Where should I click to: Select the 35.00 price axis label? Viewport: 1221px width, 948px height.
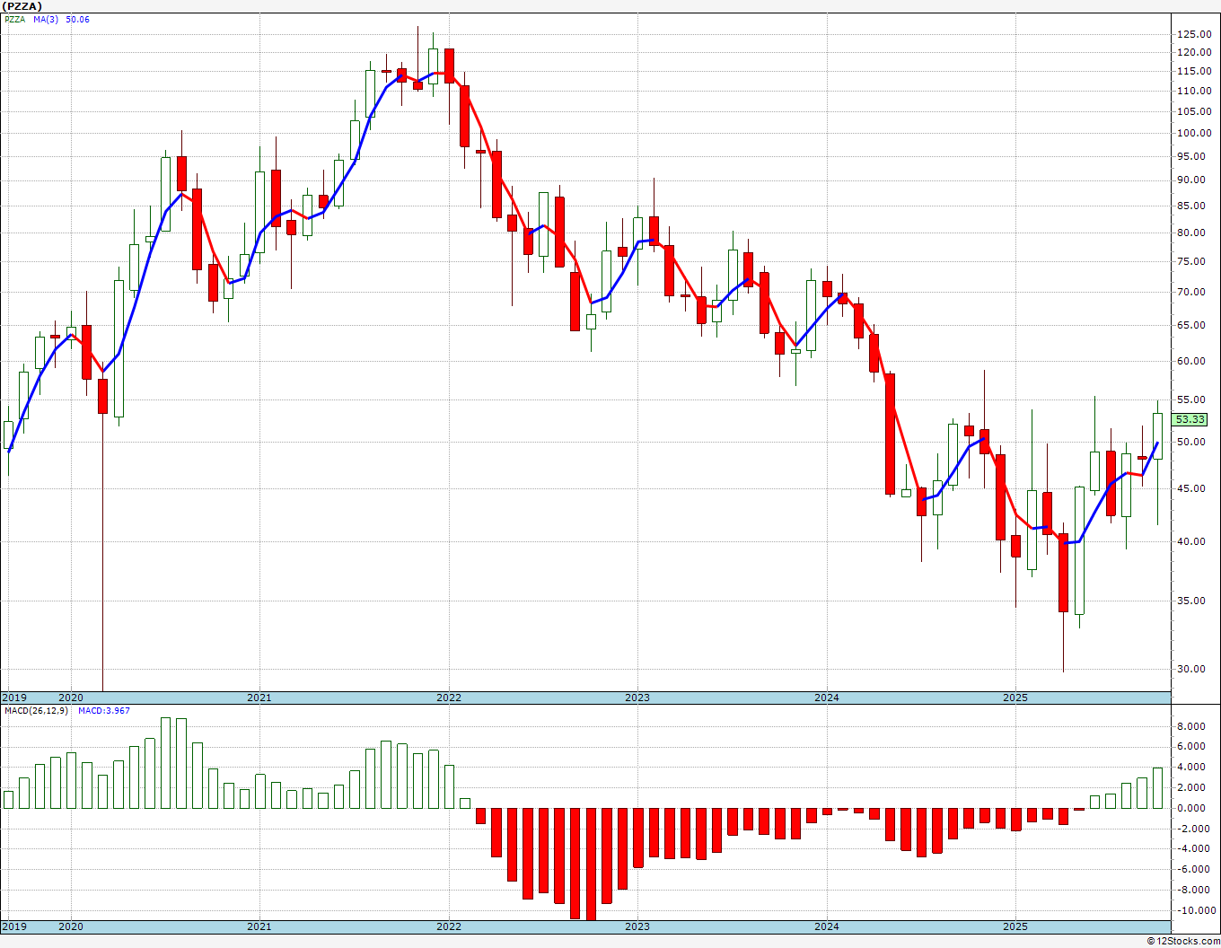click(1192, 601)
